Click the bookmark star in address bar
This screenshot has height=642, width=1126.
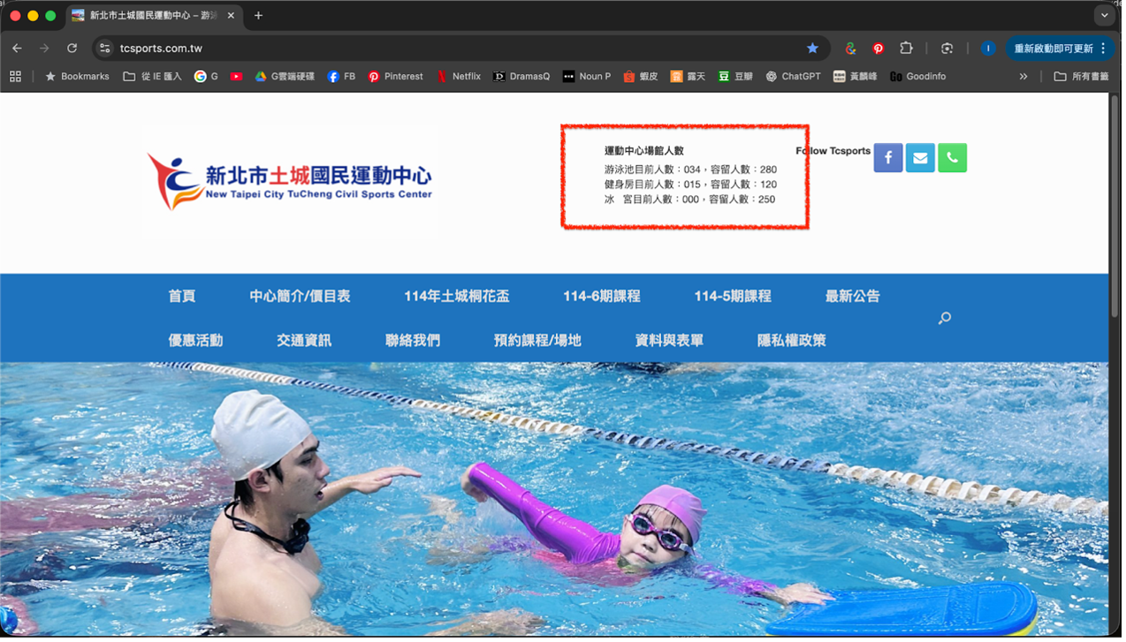coord(812,49)
